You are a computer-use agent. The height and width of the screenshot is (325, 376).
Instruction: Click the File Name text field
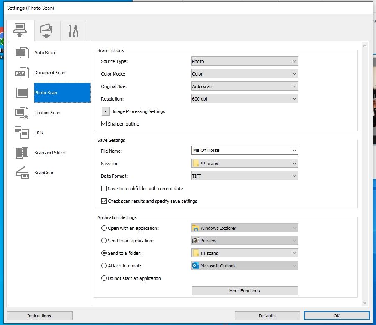pyautogui.click(x=240, y=150)
